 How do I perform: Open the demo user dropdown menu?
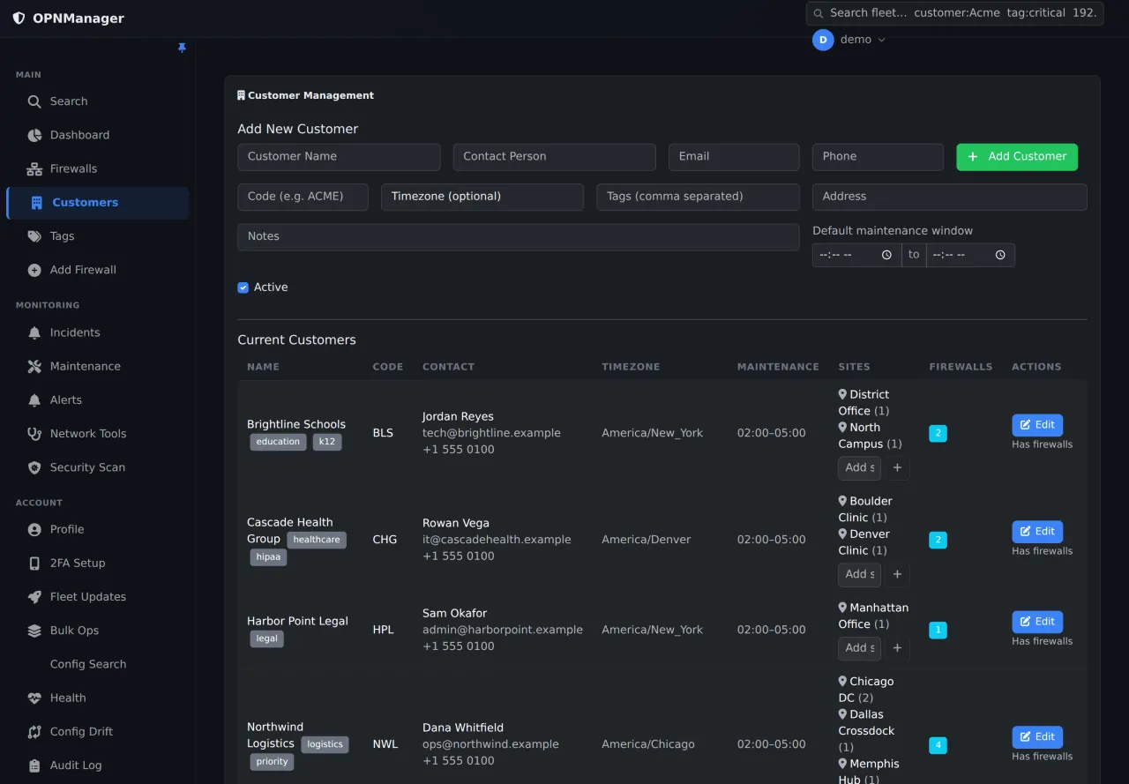tap(849, 40)
